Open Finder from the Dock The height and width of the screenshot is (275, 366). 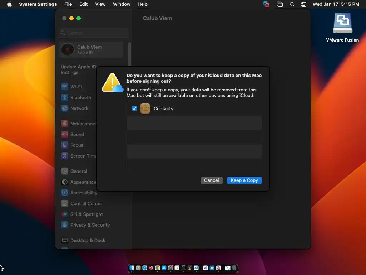point(132,268)
